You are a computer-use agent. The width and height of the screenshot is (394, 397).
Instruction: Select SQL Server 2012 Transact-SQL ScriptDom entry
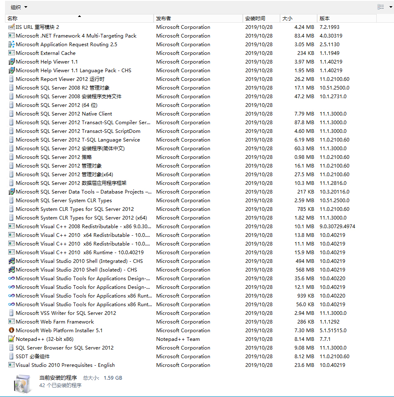pyautogui.click(x=78, y=131)
